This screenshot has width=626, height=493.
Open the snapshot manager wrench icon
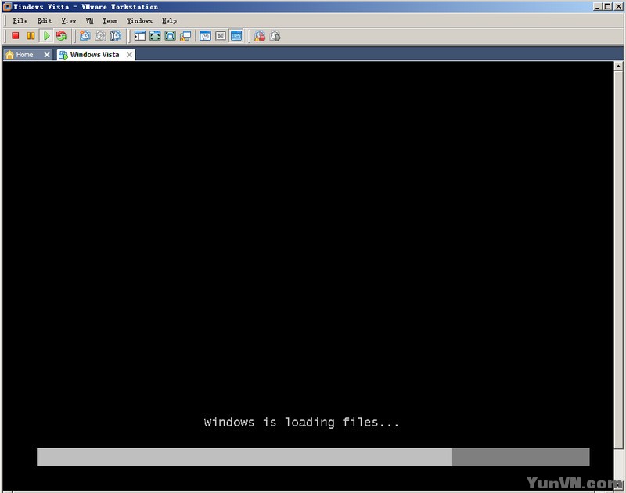(x=116, y=36)
